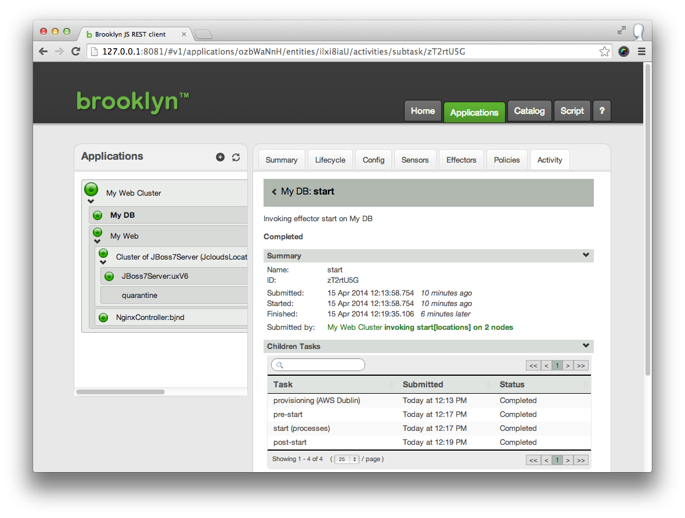Open the My Web Cluster submitted-by link
Image resolution: width=685 pixels, height=518 pixels.
tap(355, 328)
